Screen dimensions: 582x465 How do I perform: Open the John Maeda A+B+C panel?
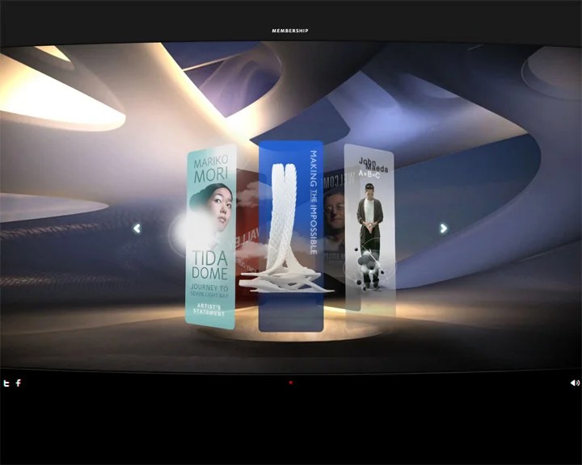tap(369, 230)
